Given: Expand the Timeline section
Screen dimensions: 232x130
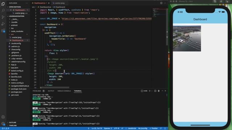Looking at the screenshot, I should click(13, 126).
